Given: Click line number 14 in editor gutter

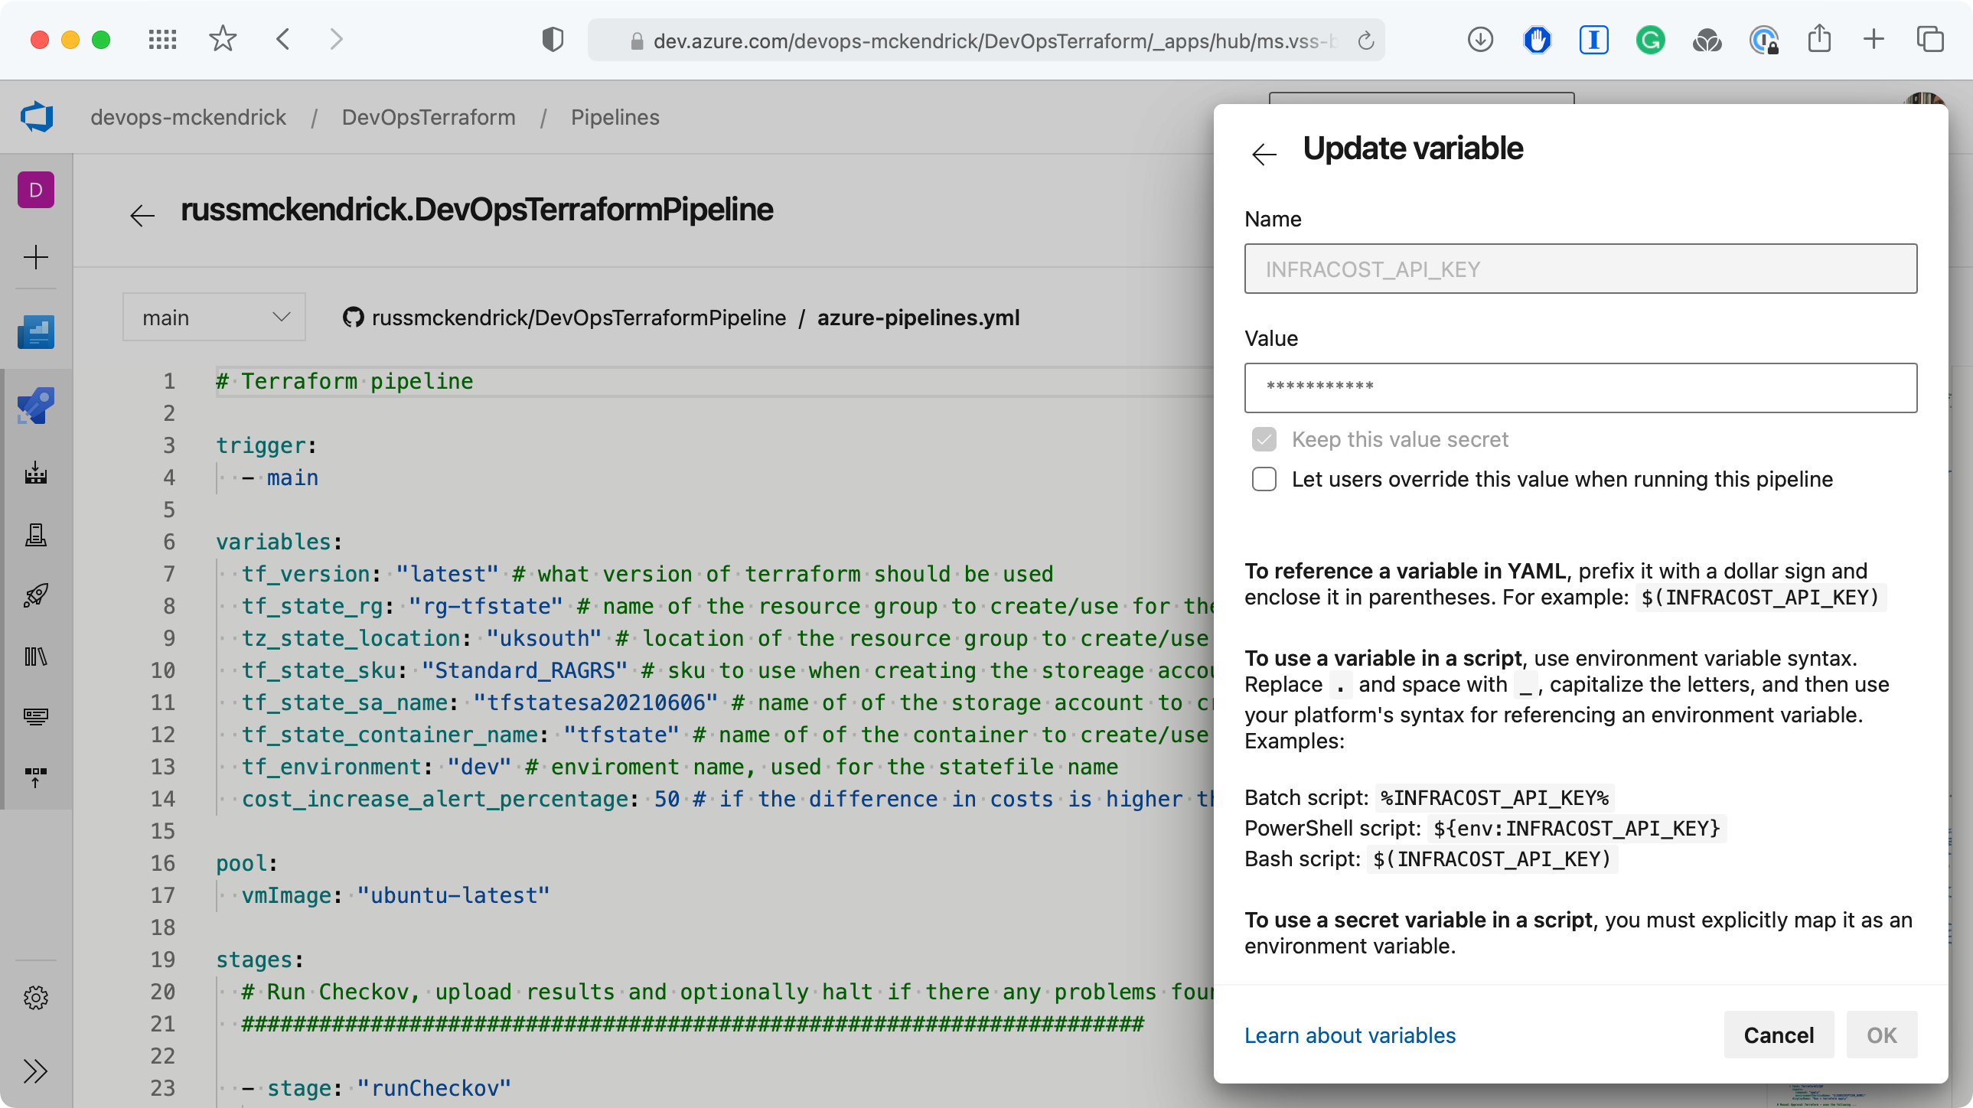Looking at the screenshot, I should 162,799.
